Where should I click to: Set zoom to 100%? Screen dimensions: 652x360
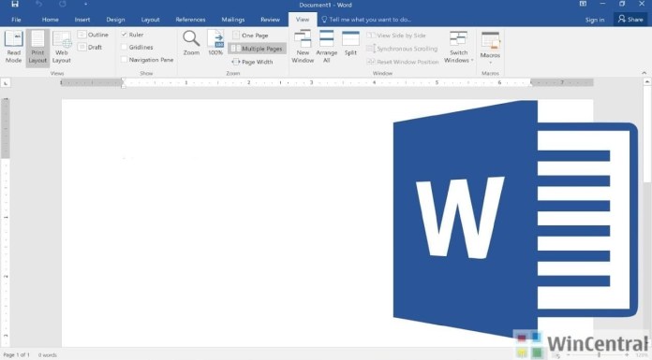(215, 43)
